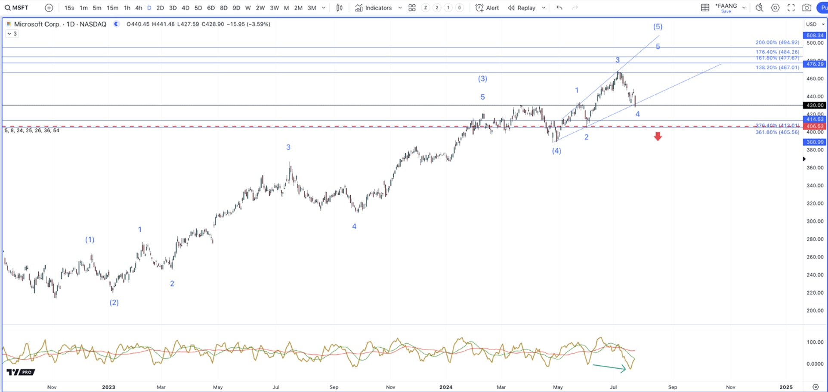828x392 pixels.
Task: Select the (5) wave label at top
Action: click(658, 27)
